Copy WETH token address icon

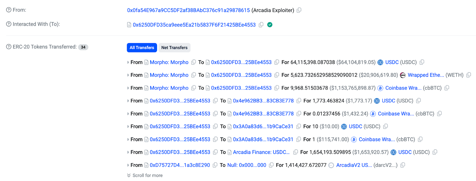point(469,75)
